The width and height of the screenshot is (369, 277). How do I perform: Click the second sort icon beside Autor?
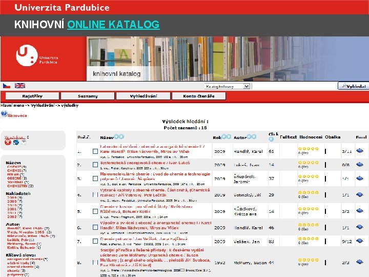tap(254, 136)
